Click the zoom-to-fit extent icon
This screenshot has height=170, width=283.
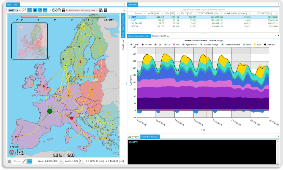click(25, 10)
